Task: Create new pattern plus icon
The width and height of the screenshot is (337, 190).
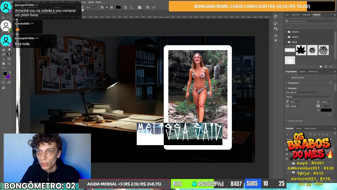Action: click(x=326, y=67)
